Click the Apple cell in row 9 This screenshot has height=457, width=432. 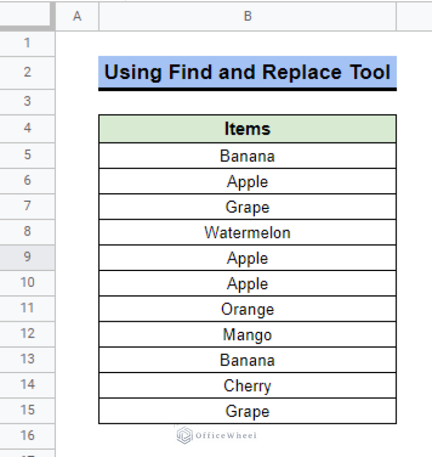click(247, 258)
